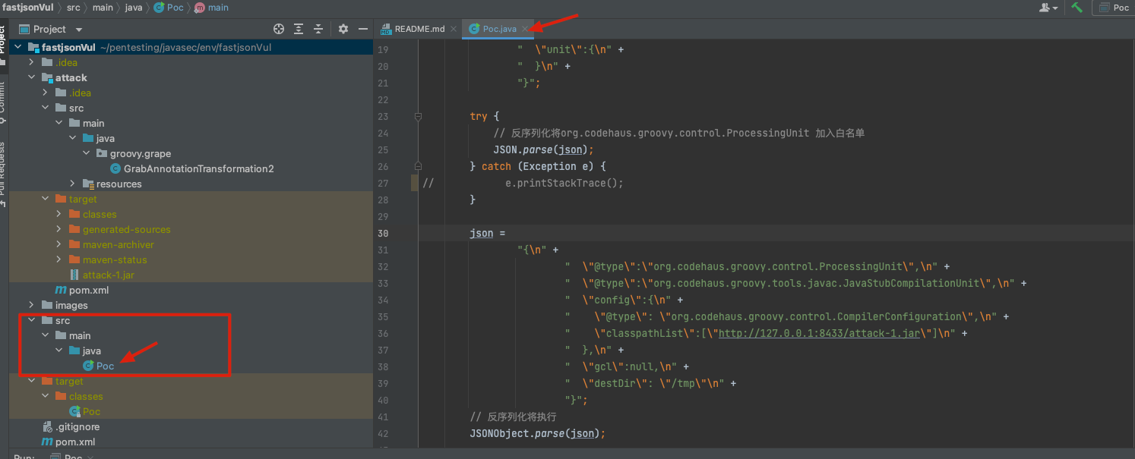
Task: Expand the maven-archiver folder
Action: [58, 244]
